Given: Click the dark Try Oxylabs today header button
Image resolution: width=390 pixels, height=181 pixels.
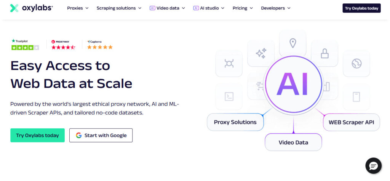Looking at the screenshot, I should pyautogui.click(x=361, y=8).
